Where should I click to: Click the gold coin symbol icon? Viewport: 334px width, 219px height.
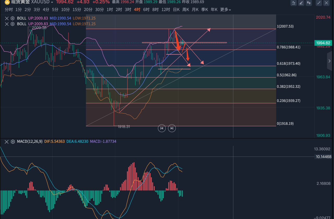tap(7, 2)
